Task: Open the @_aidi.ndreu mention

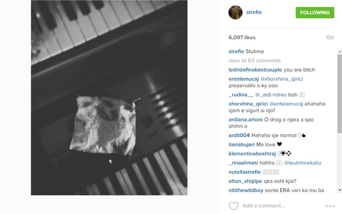Action: coord(271,95)
